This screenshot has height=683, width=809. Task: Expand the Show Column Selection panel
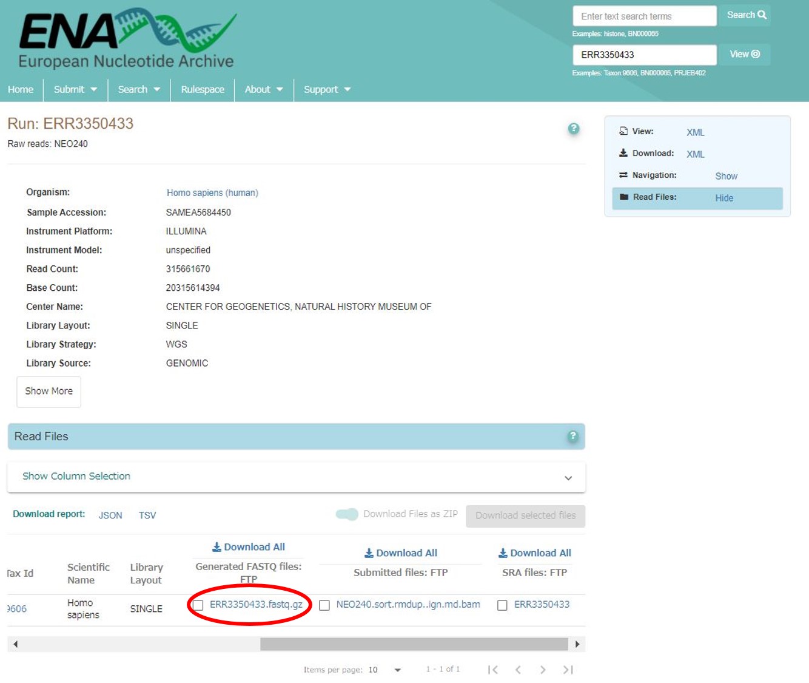click(296, 477)
